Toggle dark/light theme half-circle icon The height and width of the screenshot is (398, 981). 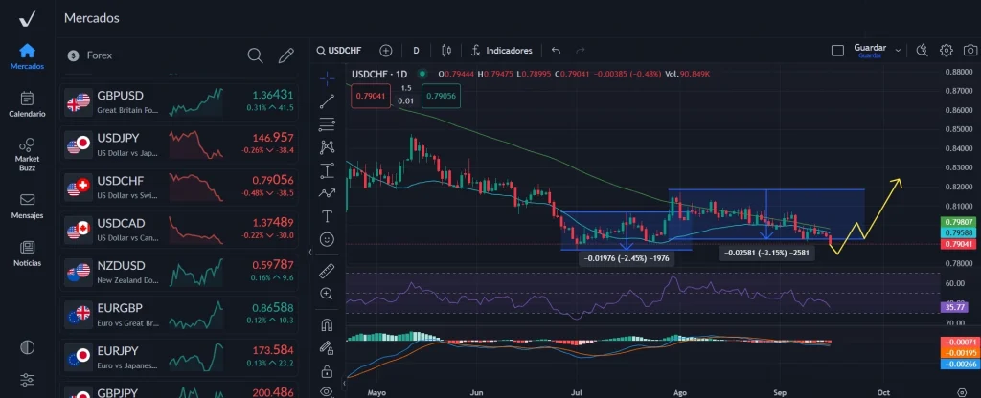pos(27,347)
